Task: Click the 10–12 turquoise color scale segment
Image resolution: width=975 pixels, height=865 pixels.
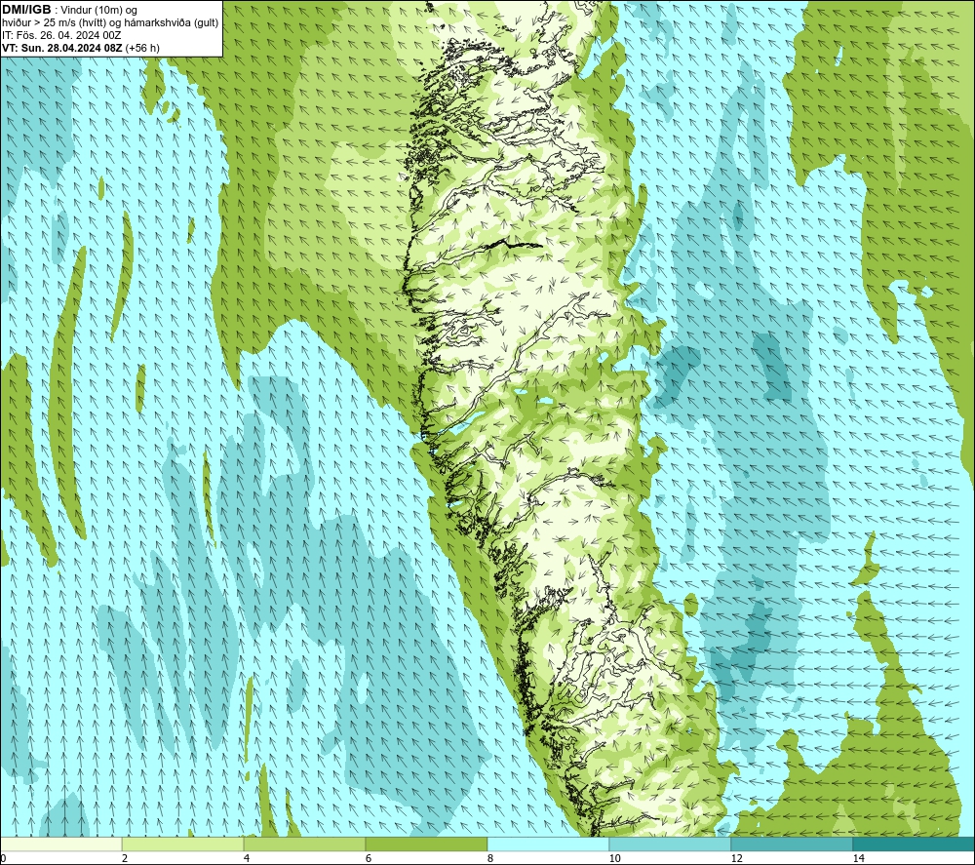Action: click(671, 844)
